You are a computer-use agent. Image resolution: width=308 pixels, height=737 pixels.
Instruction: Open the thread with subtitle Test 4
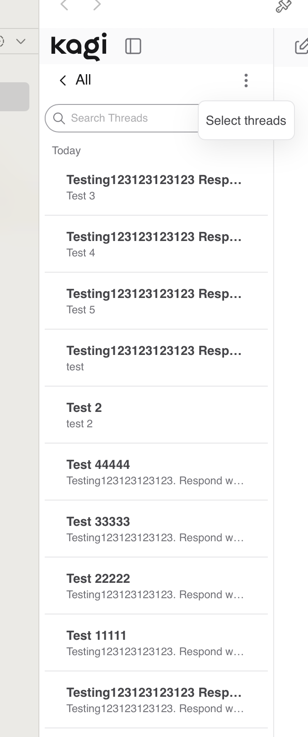tap(156, 244)
